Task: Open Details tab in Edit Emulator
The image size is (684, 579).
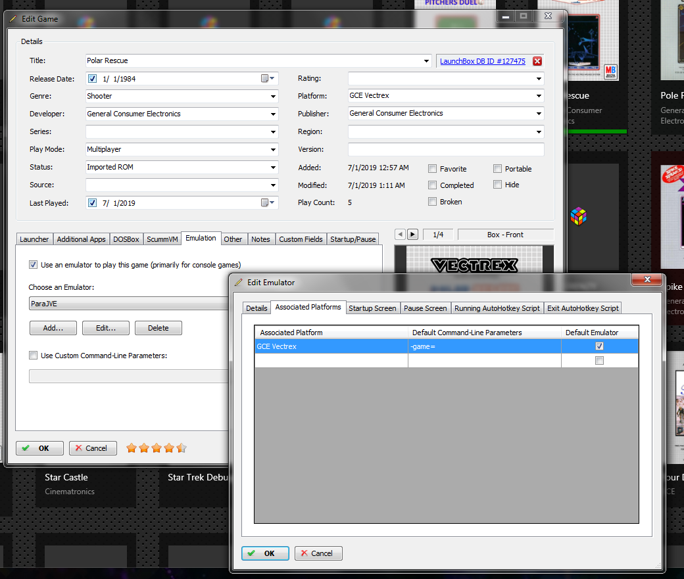Action: (256, 308)
